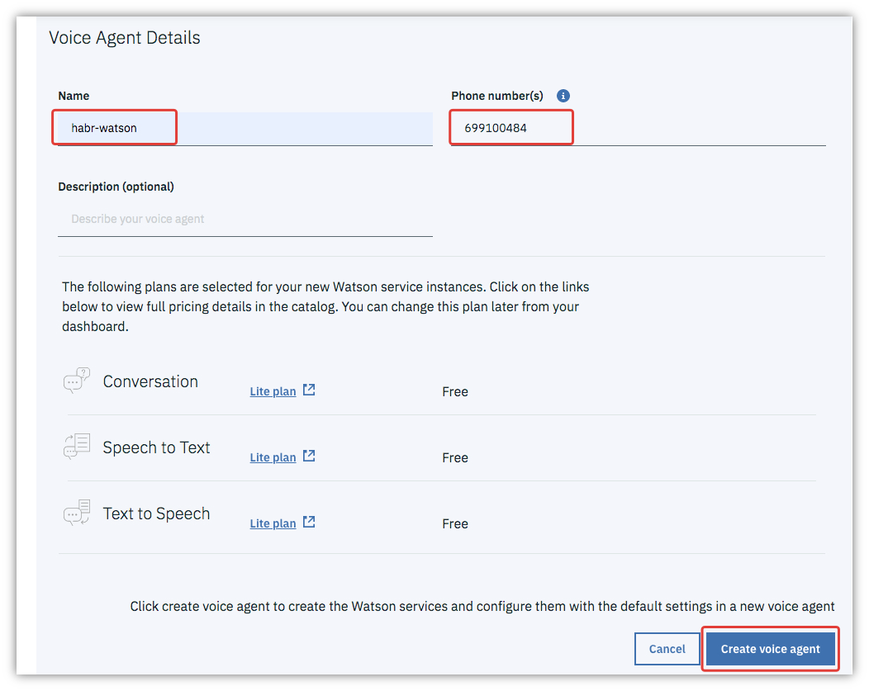Open the Conversation Lite plan link

(273, 391)
